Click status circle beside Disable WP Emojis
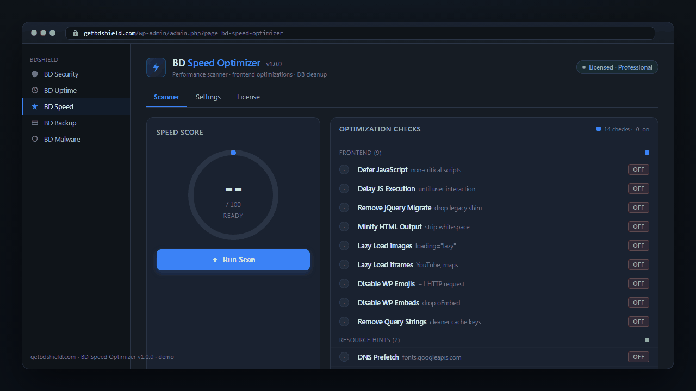Viewport: 696px width, 391px height. [x=344, y=283]
